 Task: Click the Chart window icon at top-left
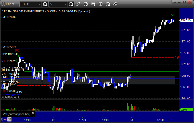(x=3, y=4)
